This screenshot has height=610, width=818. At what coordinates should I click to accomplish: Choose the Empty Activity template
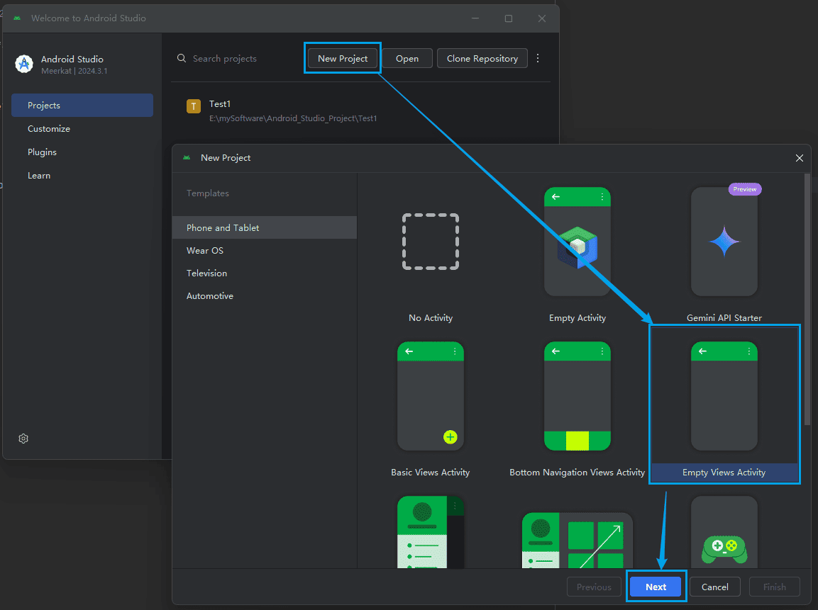(577, 242)
